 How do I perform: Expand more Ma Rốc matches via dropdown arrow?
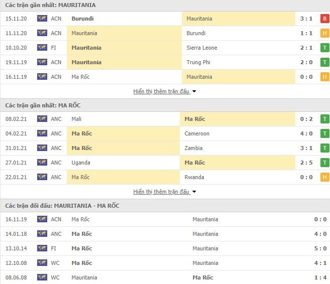click(x=194, y=192)
